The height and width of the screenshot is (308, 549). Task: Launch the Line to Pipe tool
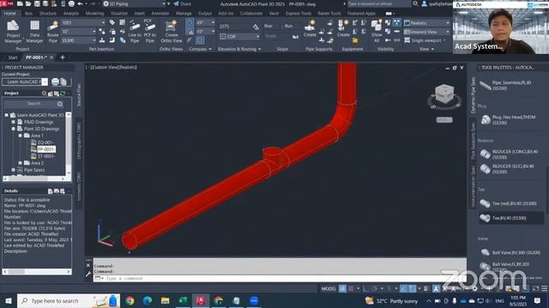[x=135, y=32]
